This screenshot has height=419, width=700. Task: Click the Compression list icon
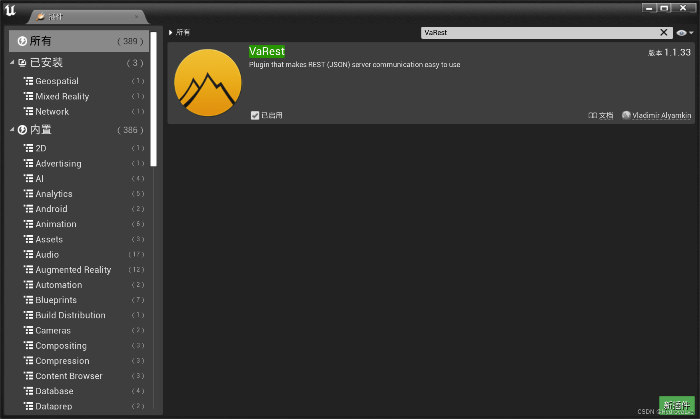click(28, 361)
